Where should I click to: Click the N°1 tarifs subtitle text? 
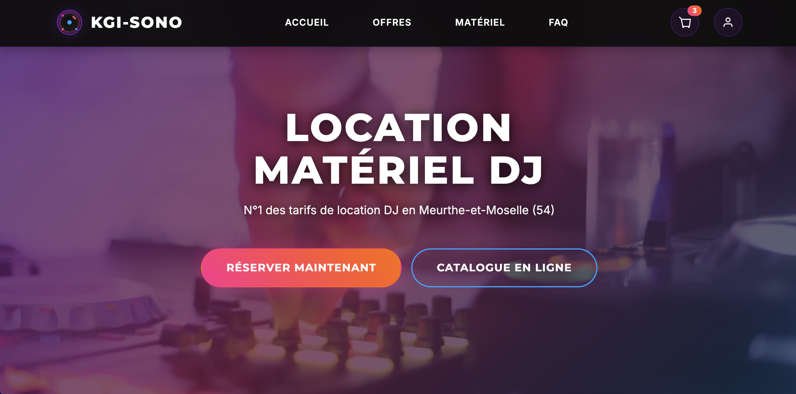[399, 210]
